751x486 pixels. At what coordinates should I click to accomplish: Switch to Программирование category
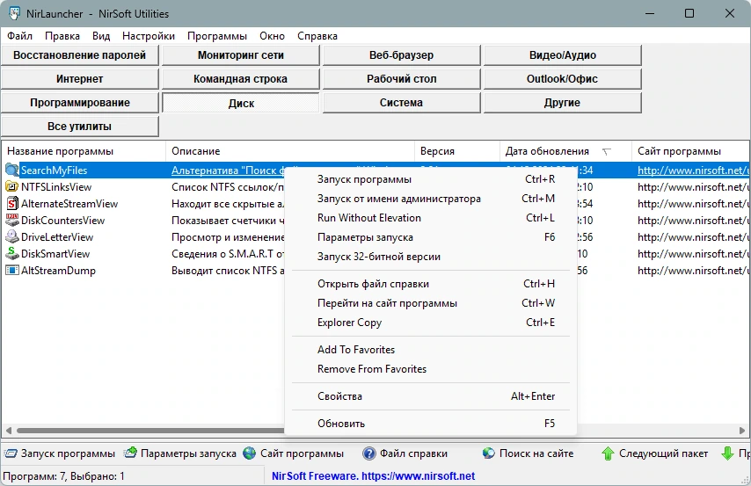[79, 103]
